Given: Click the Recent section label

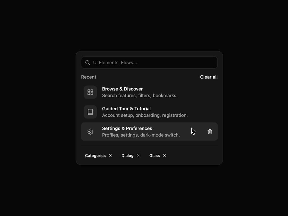Looking at the screenshot, I should click(x=89, y=77).
